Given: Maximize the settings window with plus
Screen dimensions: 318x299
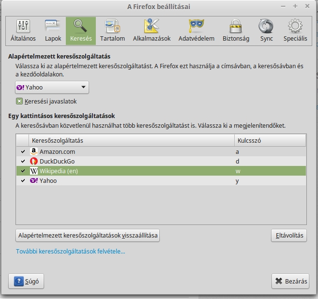Looking at the screenshot, I should tap(295, 6).
